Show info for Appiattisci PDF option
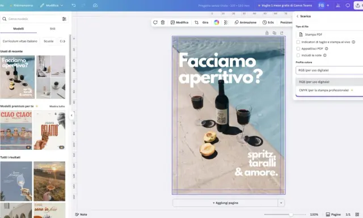363x218 pixels. click(327, 49)
